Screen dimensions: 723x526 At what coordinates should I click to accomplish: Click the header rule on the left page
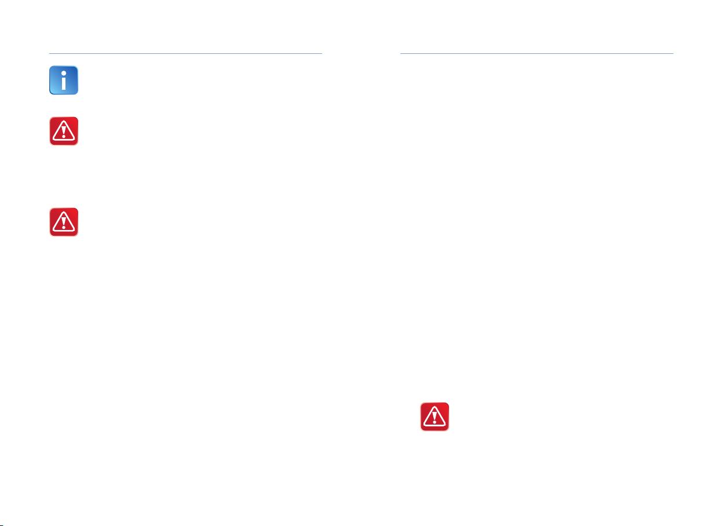coord(185,54)
